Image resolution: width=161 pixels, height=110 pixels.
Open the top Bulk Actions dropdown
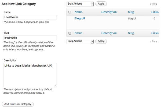[x=80, y=4]
